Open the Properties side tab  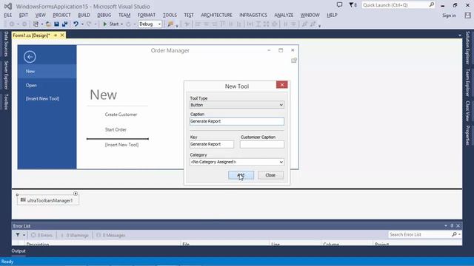coord(467,135)
